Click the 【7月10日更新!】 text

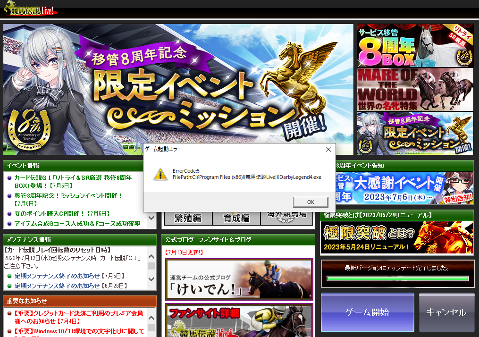tap(184, 253)
